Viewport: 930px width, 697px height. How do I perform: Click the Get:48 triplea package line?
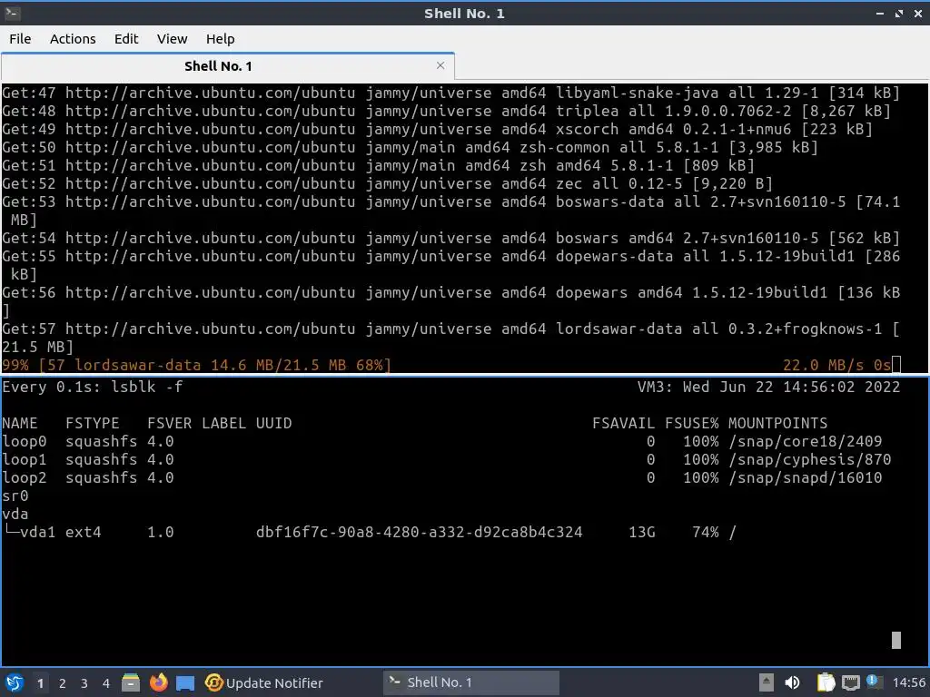pos(446,110)
